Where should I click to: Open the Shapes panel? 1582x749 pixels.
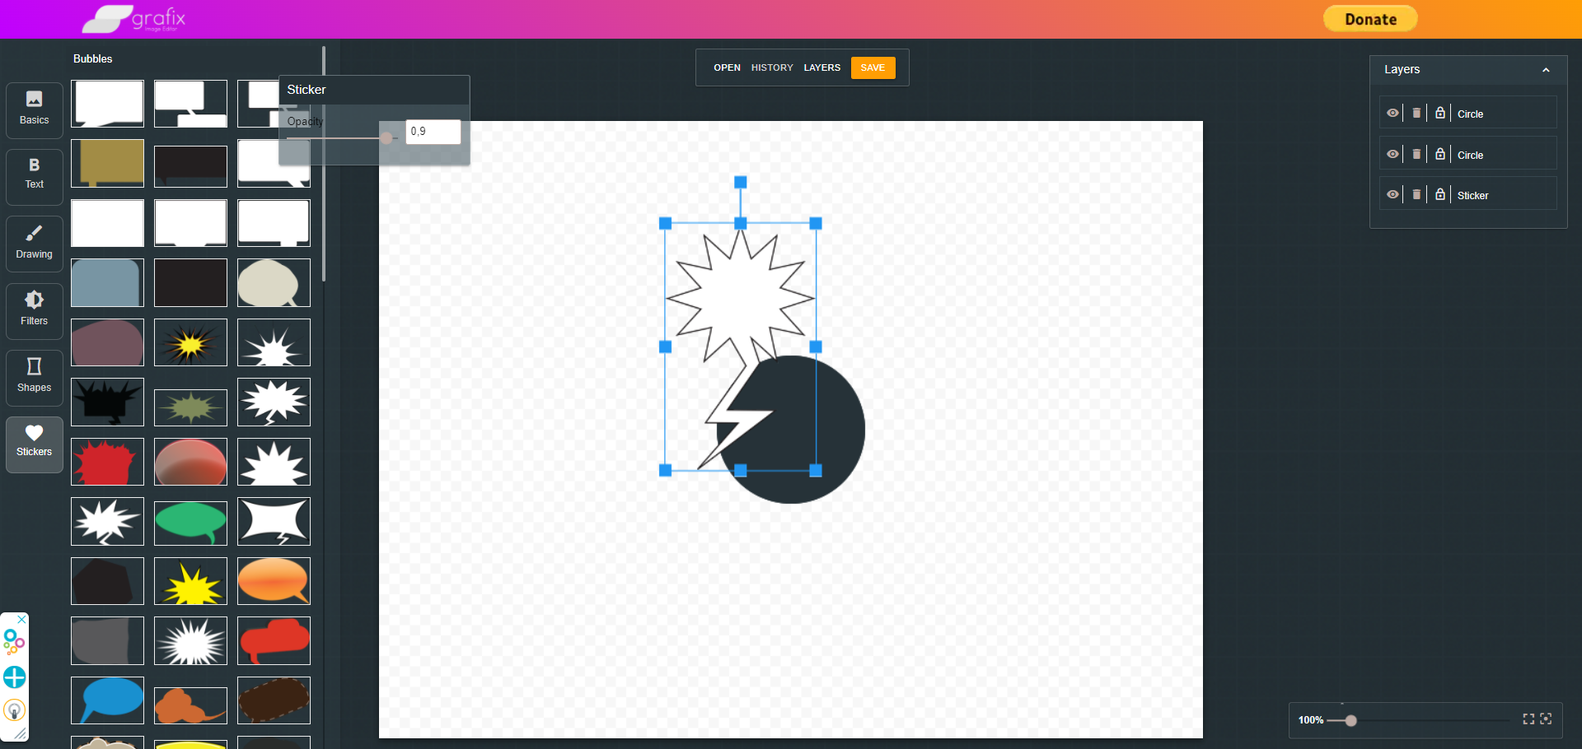(35, 377)
